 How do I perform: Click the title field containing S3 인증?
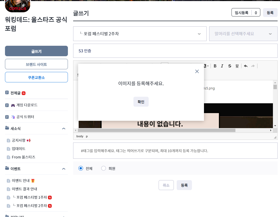tap(175, 51)
